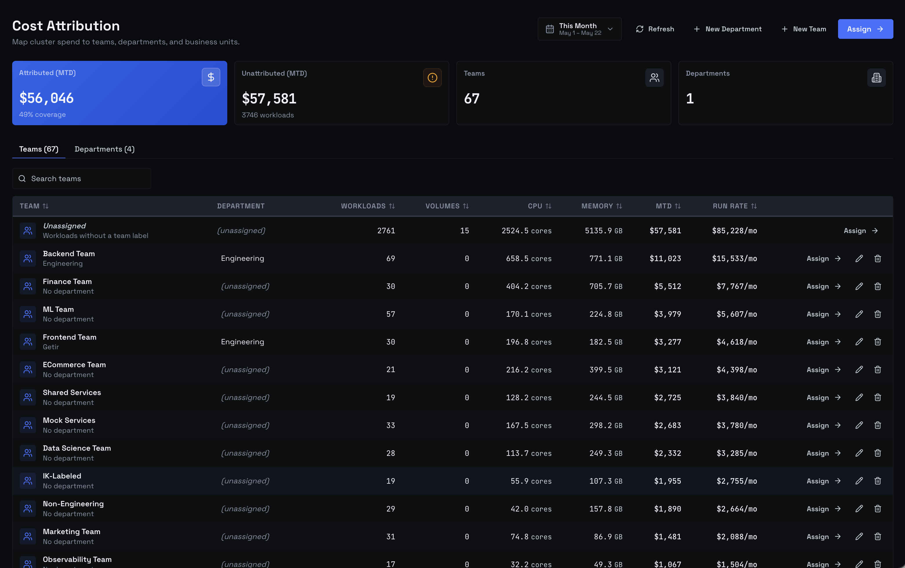Edit Data Science Team with pencil icon
The height and width of the screenshot is (568, 905).
pyautogui.click(x=859, y=453)
